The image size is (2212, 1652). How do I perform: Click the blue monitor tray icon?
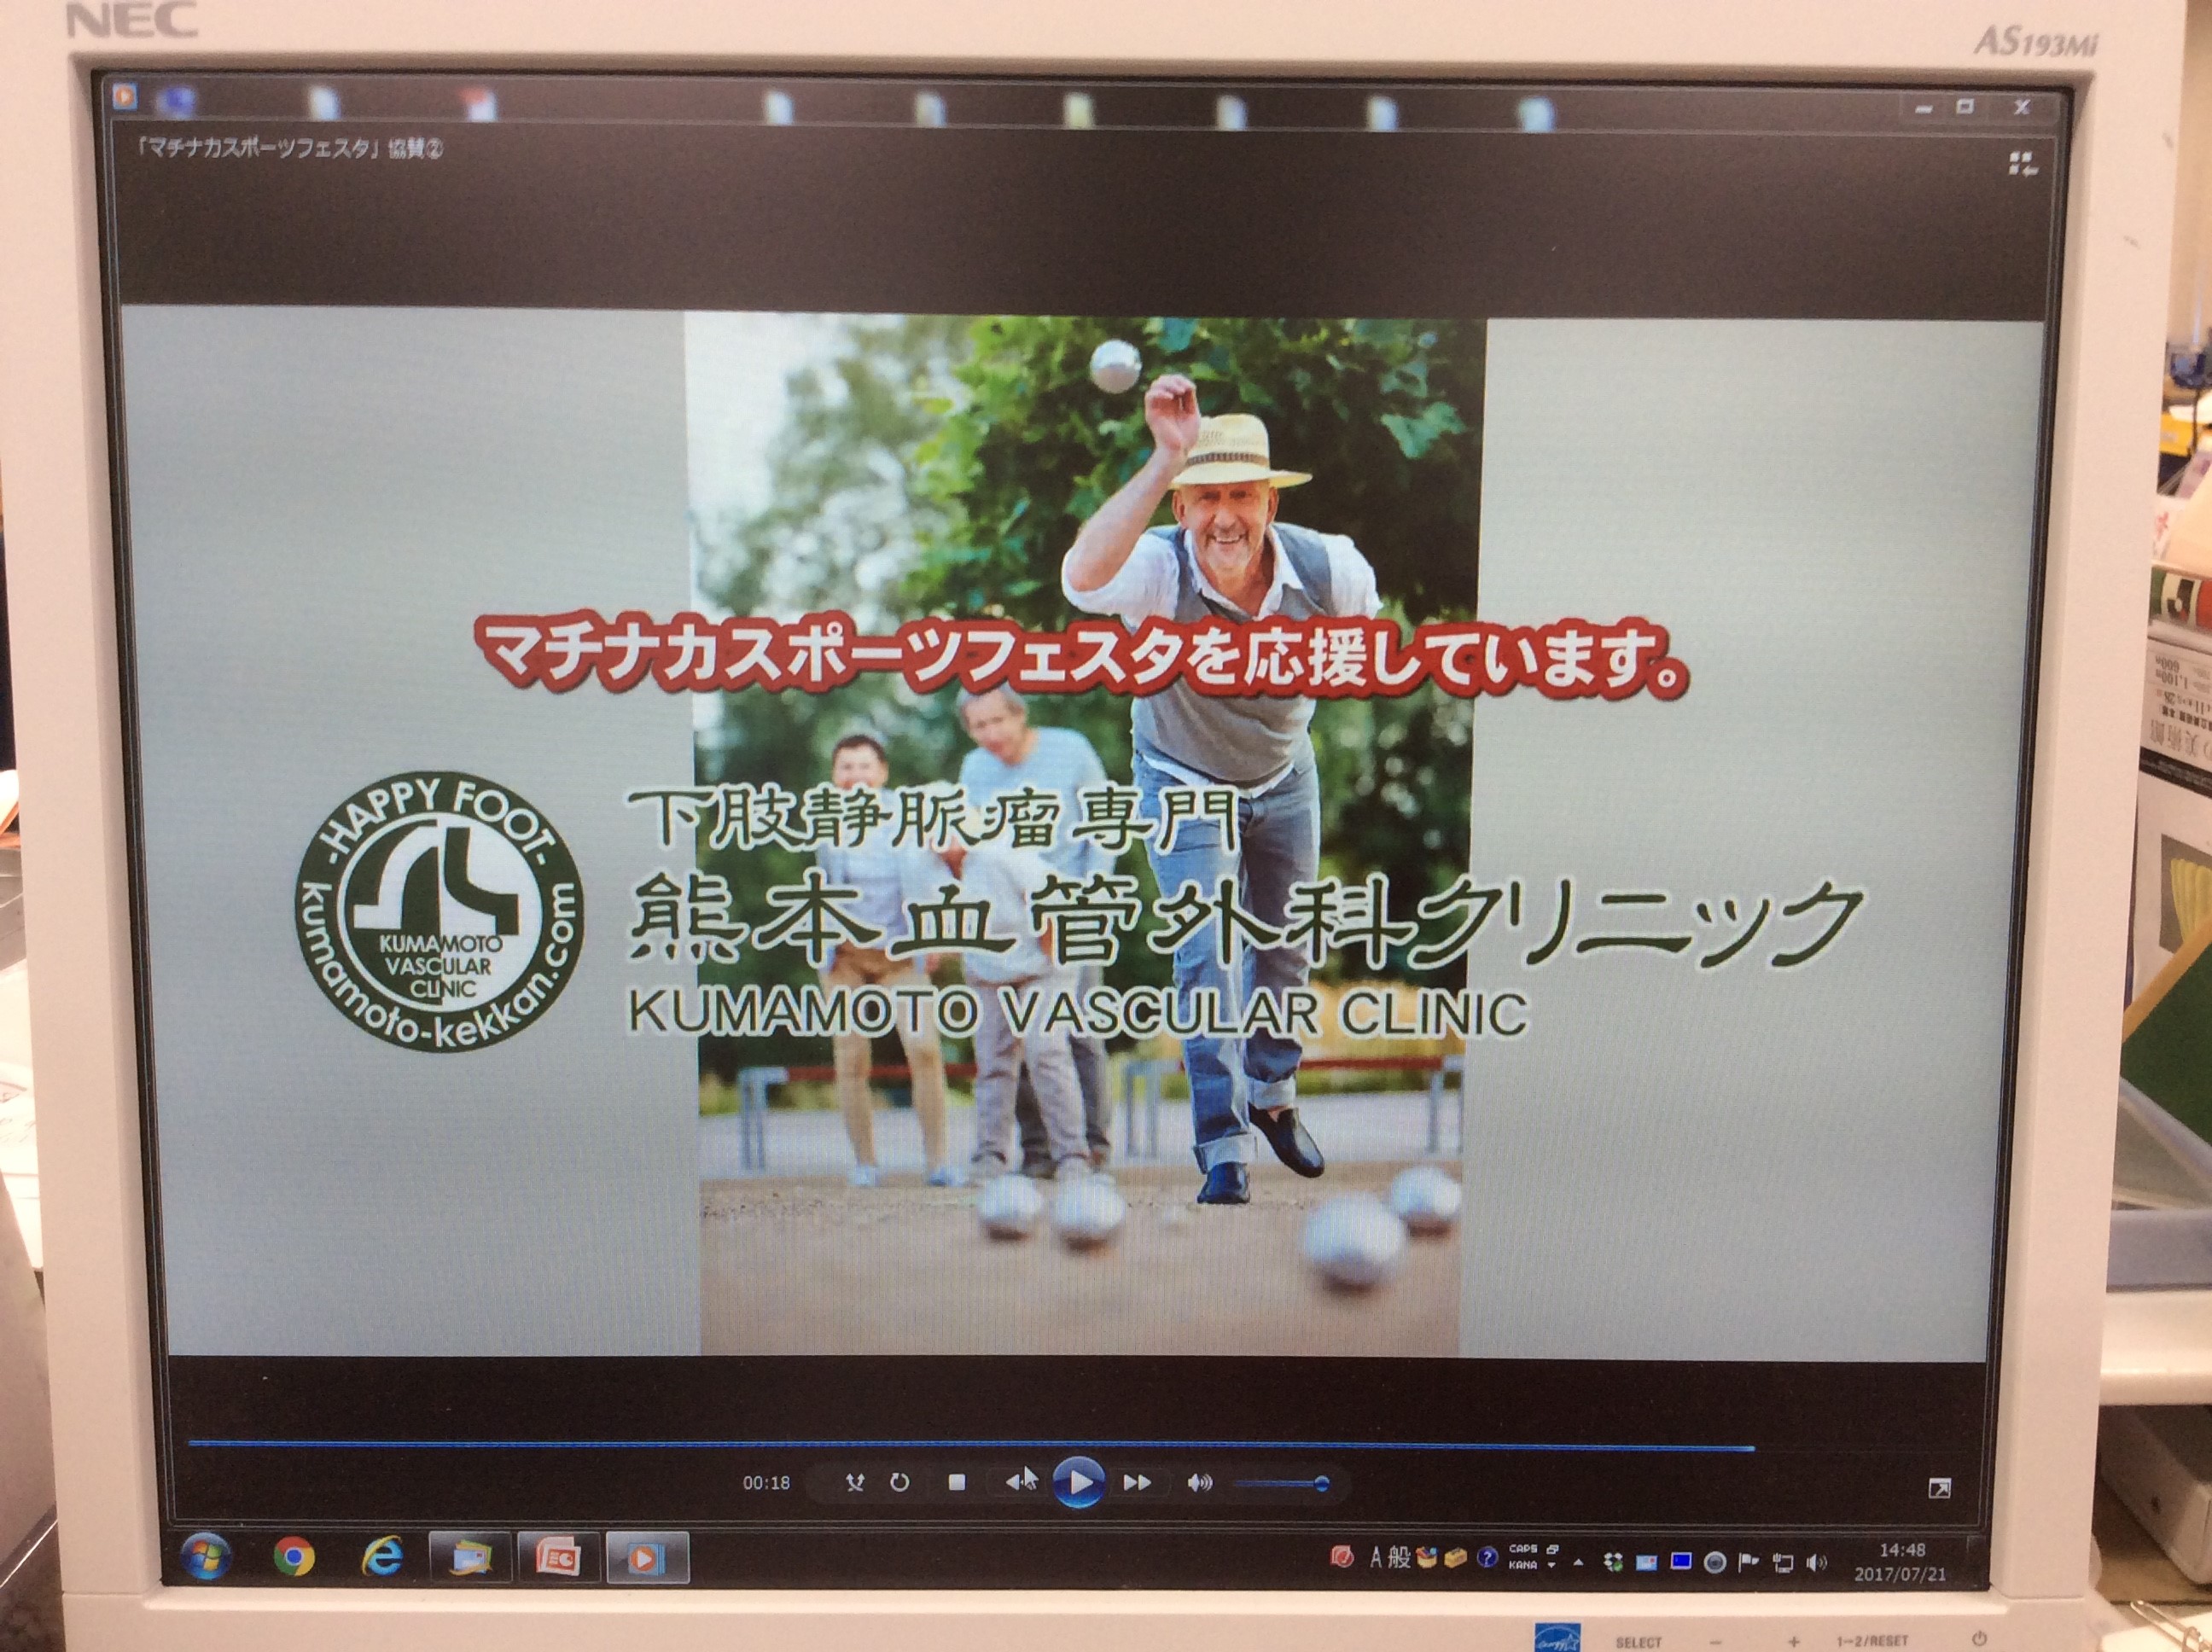(1680, 1561)
